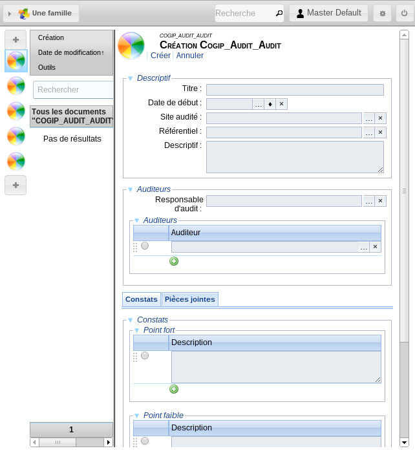This screenshot has width=415, height=453.
Task: Focus the Rechercher field in list panel
Action: pyautogui.click(x=74, y=90)
